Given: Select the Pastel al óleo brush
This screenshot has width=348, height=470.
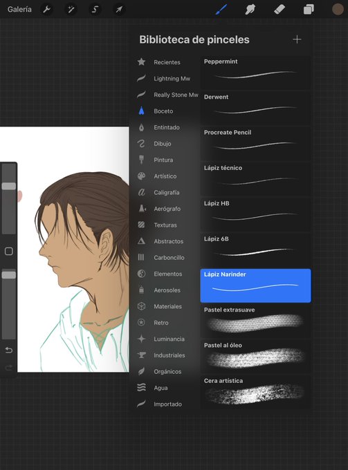Looking at the screenshot, I should coord(255,357).
